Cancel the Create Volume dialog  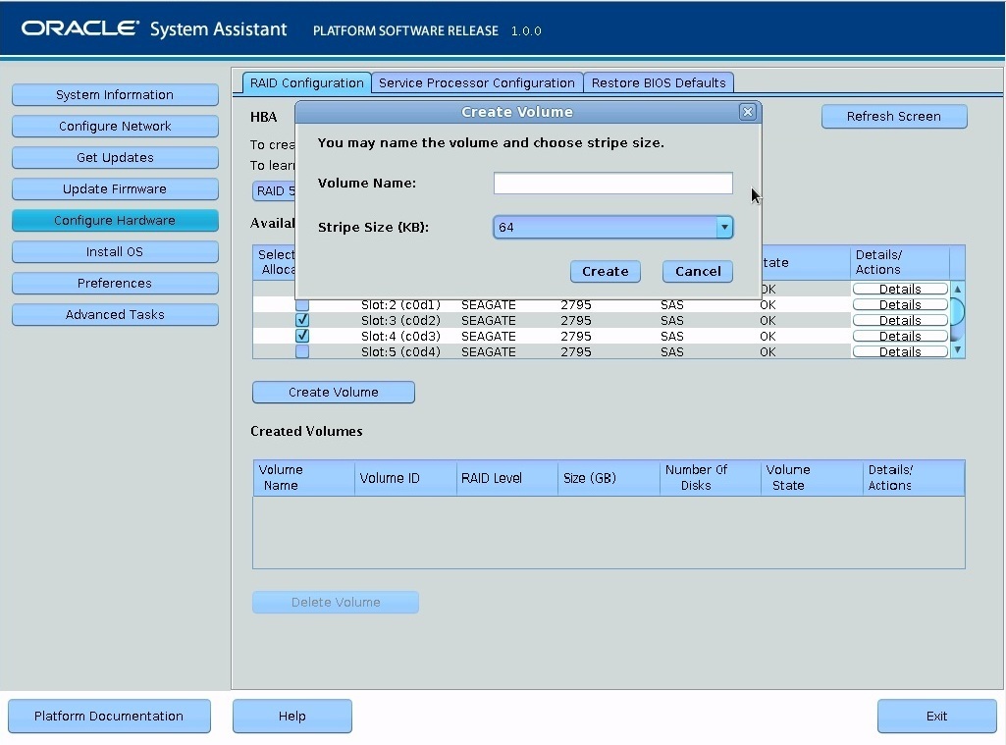[697, 272]
